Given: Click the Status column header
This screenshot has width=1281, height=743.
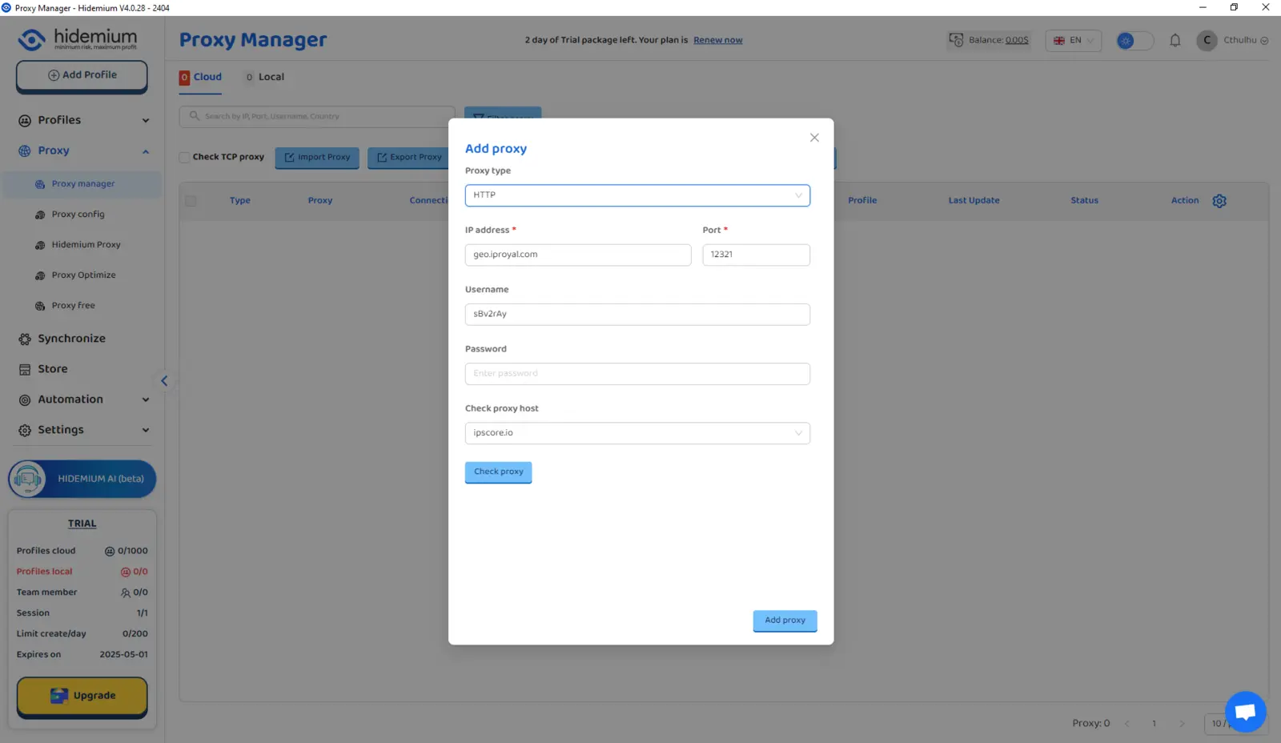Looking at the screenshot, I should (1084, 201).
